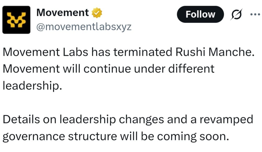Open Grok explain-this-post icon
Viewport: 262px width, 152px height.
click(236, 14)
